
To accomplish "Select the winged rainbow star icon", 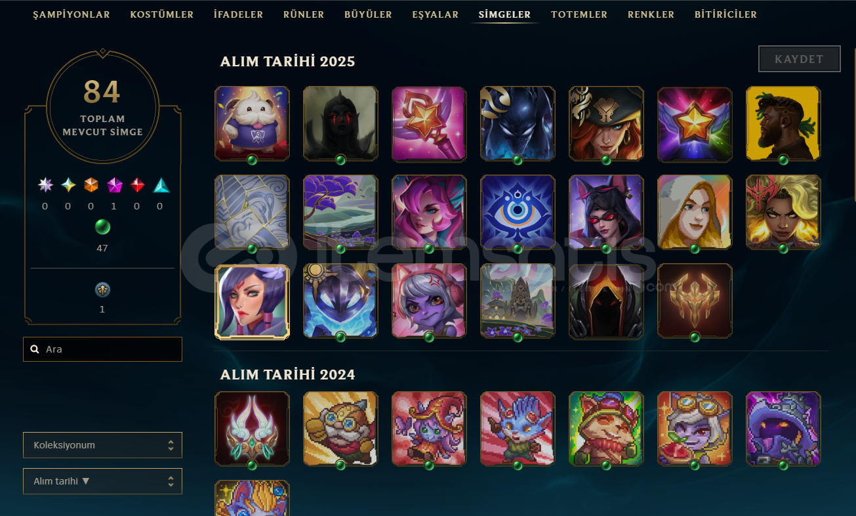I will [695, 123].
